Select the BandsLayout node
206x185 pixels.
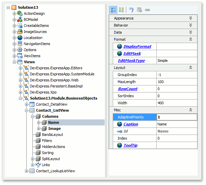(52, 135)
